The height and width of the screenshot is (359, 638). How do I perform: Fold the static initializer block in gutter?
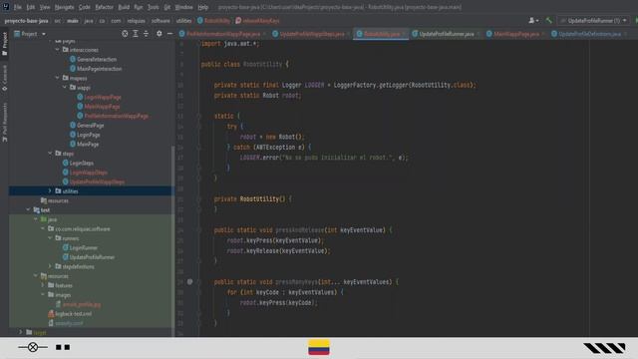click(198, 116)
